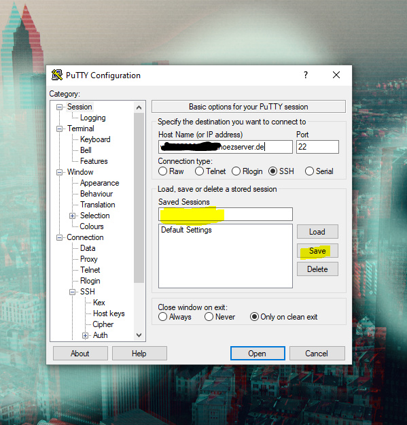Open the Terminal category
The height and width of the screenshot is (425, 407).
coord(81,129)
